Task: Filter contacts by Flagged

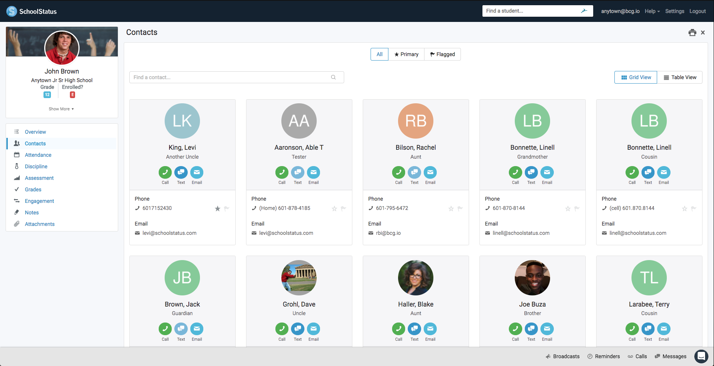Action: tap(442, 54)
